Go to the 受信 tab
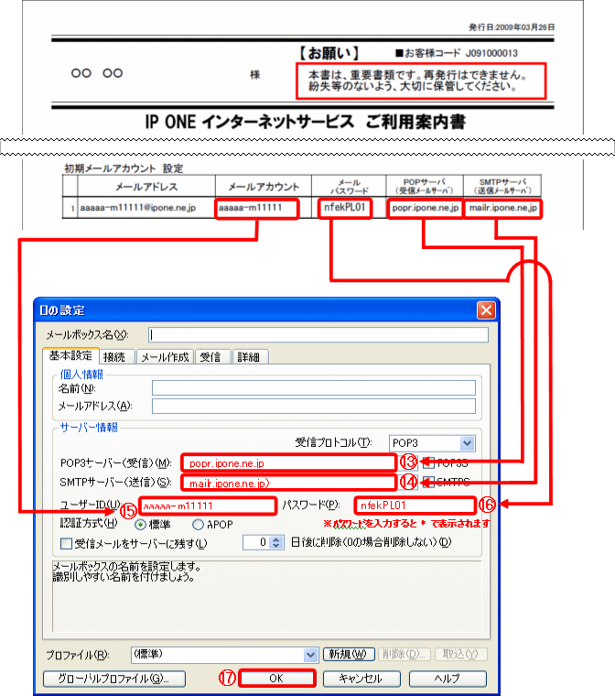 (x=210, y=356)
